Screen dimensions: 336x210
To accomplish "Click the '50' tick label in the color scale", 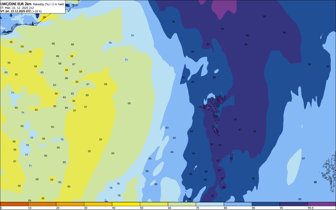I will point(141,208).
